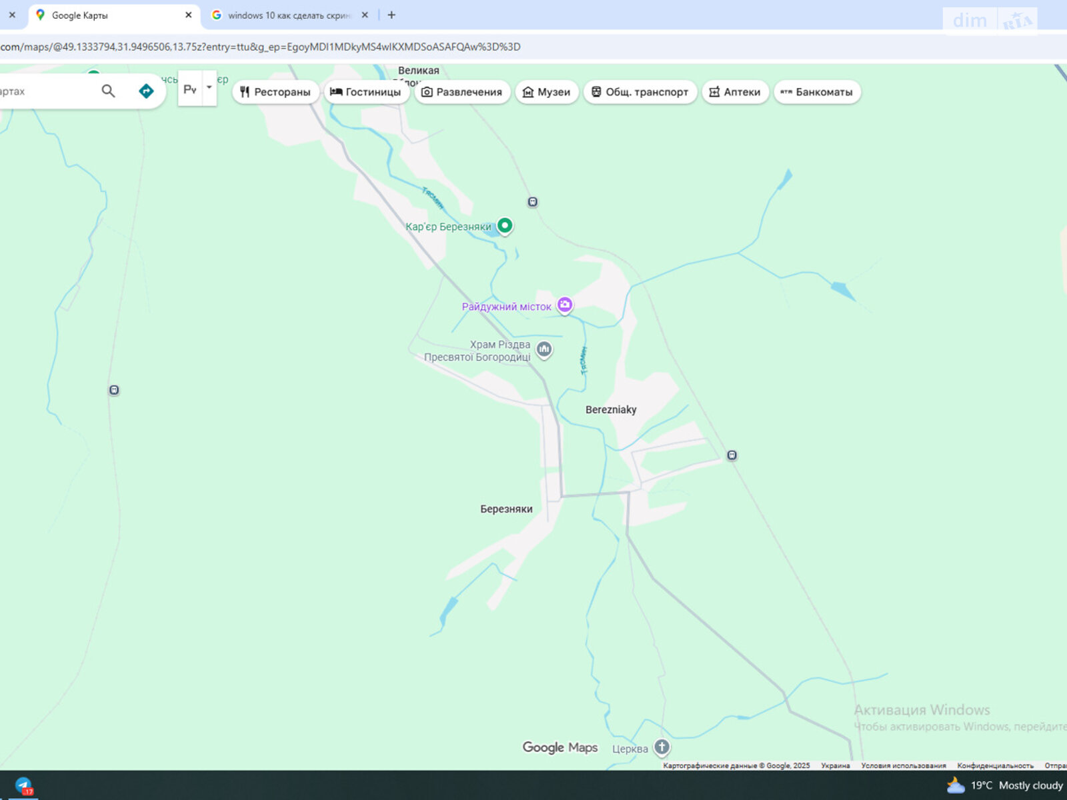The width and height of the screenshot is (1067, 800).
Task: Open a new browser tab
Action: coord(391,15)
